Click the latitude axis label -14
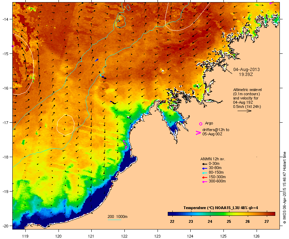The image size is (289, 239). coord(5,19)
